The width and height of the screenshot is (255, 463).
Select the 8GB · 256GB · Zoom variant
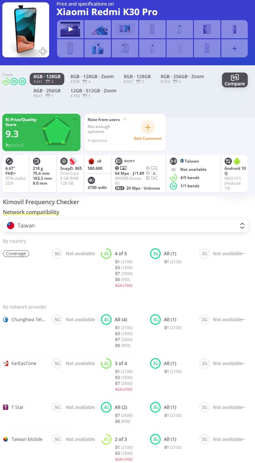point(182,79)
